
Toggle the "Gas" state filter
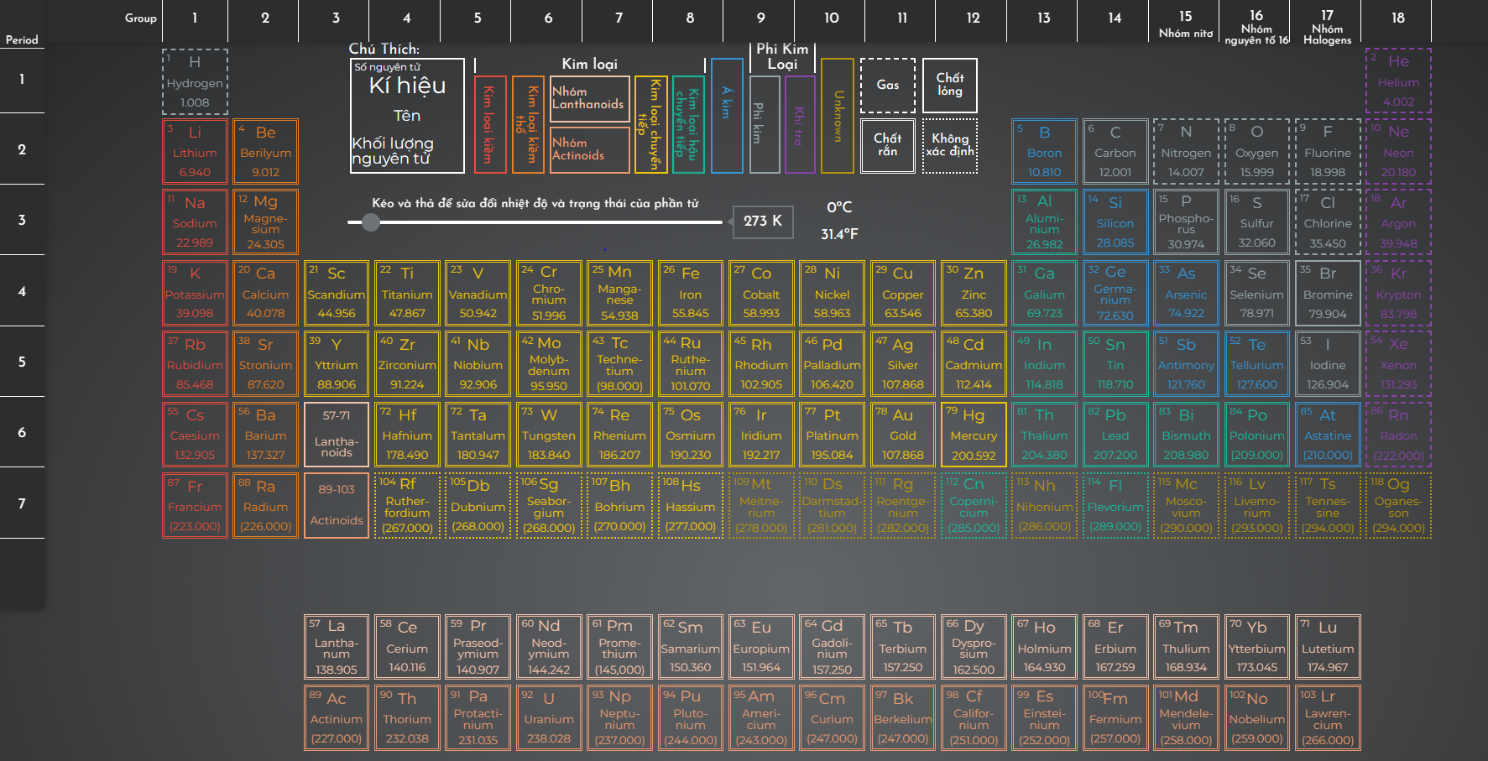pos(887,85)
